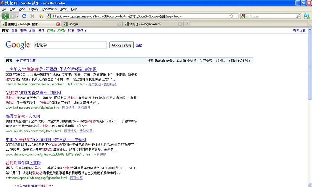The width and height of the screenshot is (312, 187).
Task: Go to the Home page icon
Action: 41,16
